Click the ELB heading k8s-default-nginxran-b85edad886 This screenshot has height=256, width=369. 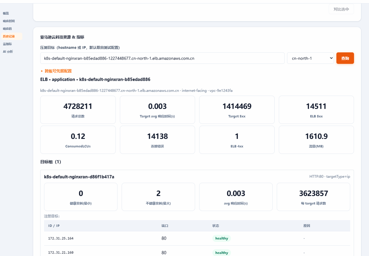[95, 79]
